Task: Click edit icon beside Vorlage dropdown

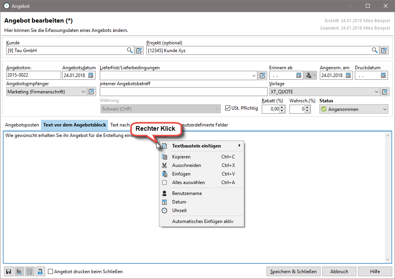Action: coord(385,92)
